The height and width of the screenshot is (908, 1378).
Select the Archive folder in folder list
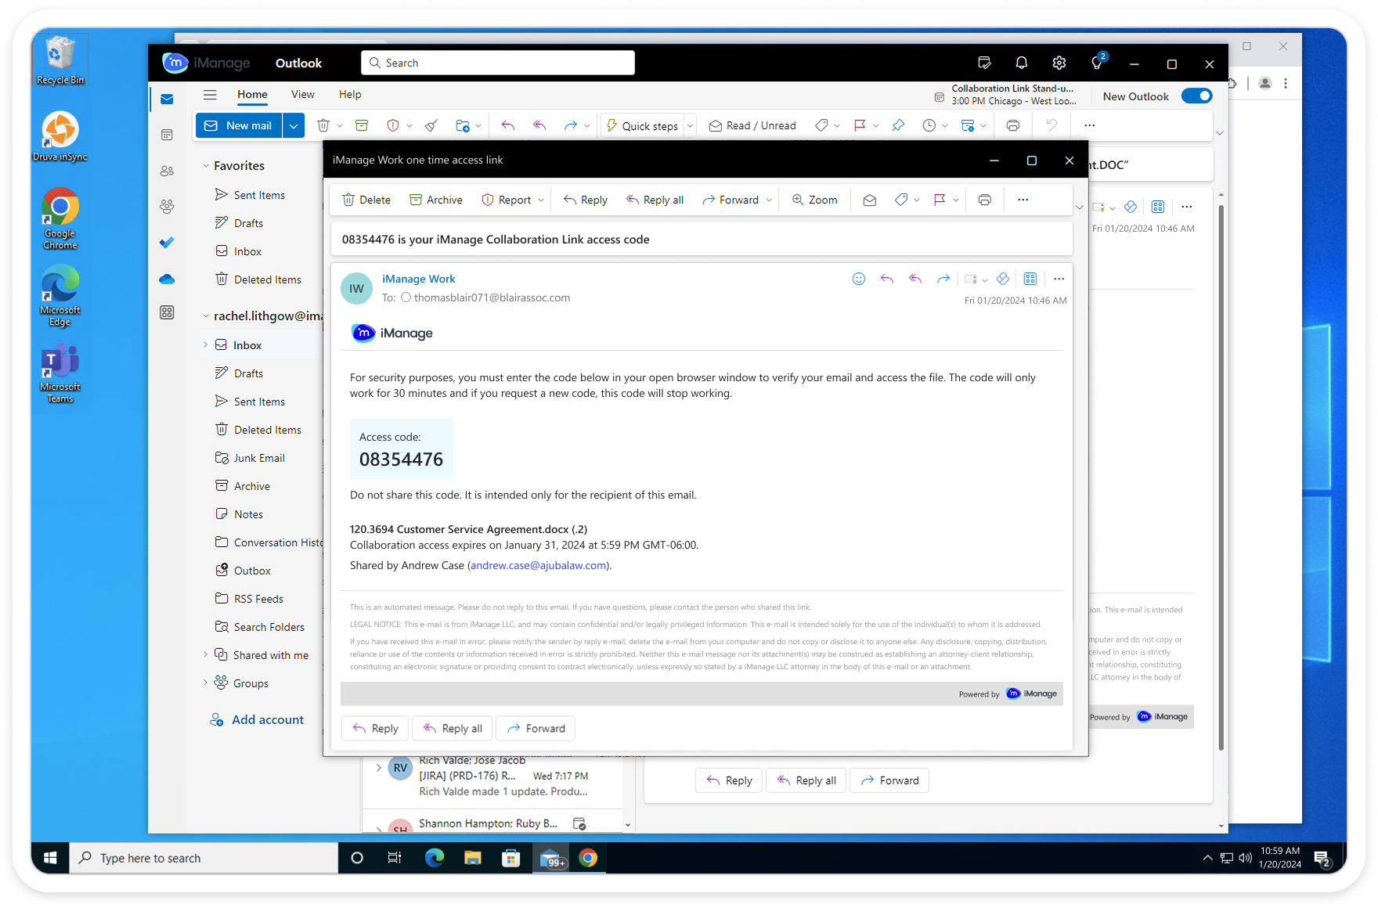252,486
